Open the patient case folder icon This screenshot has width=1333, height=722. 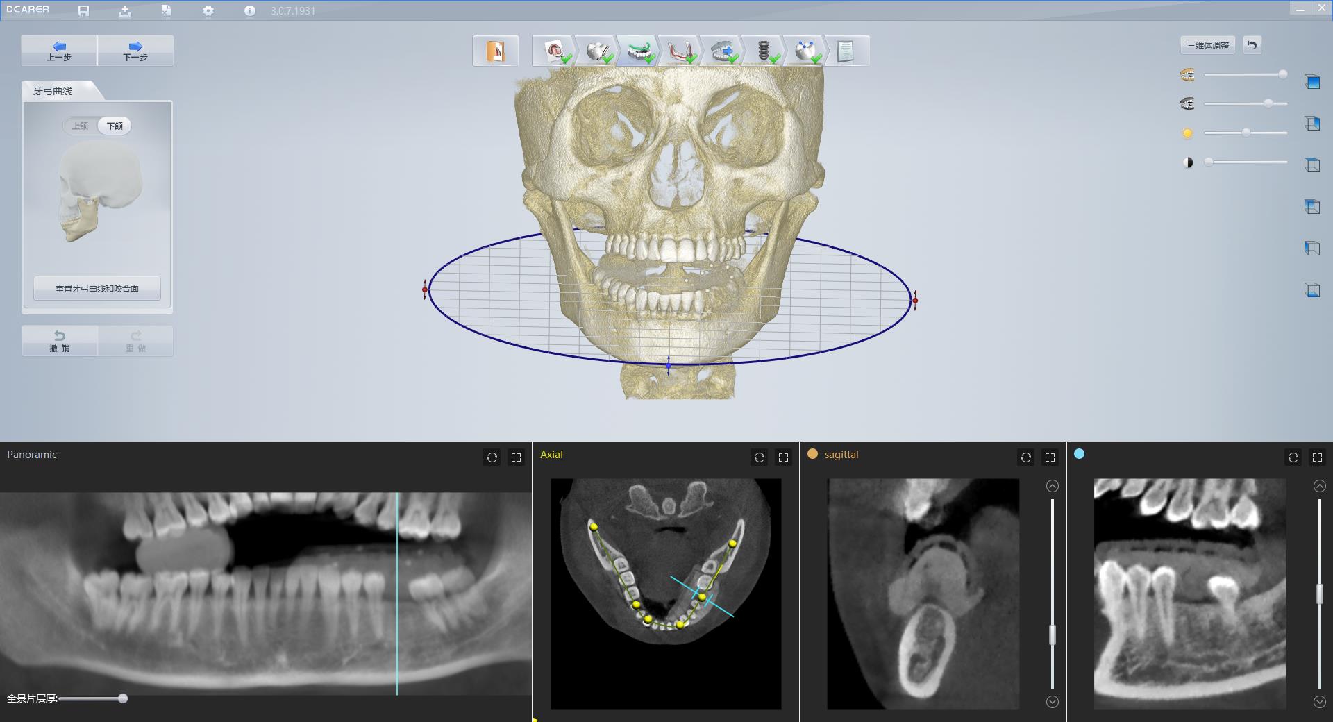pyautogui.click(x=495, y=51)
